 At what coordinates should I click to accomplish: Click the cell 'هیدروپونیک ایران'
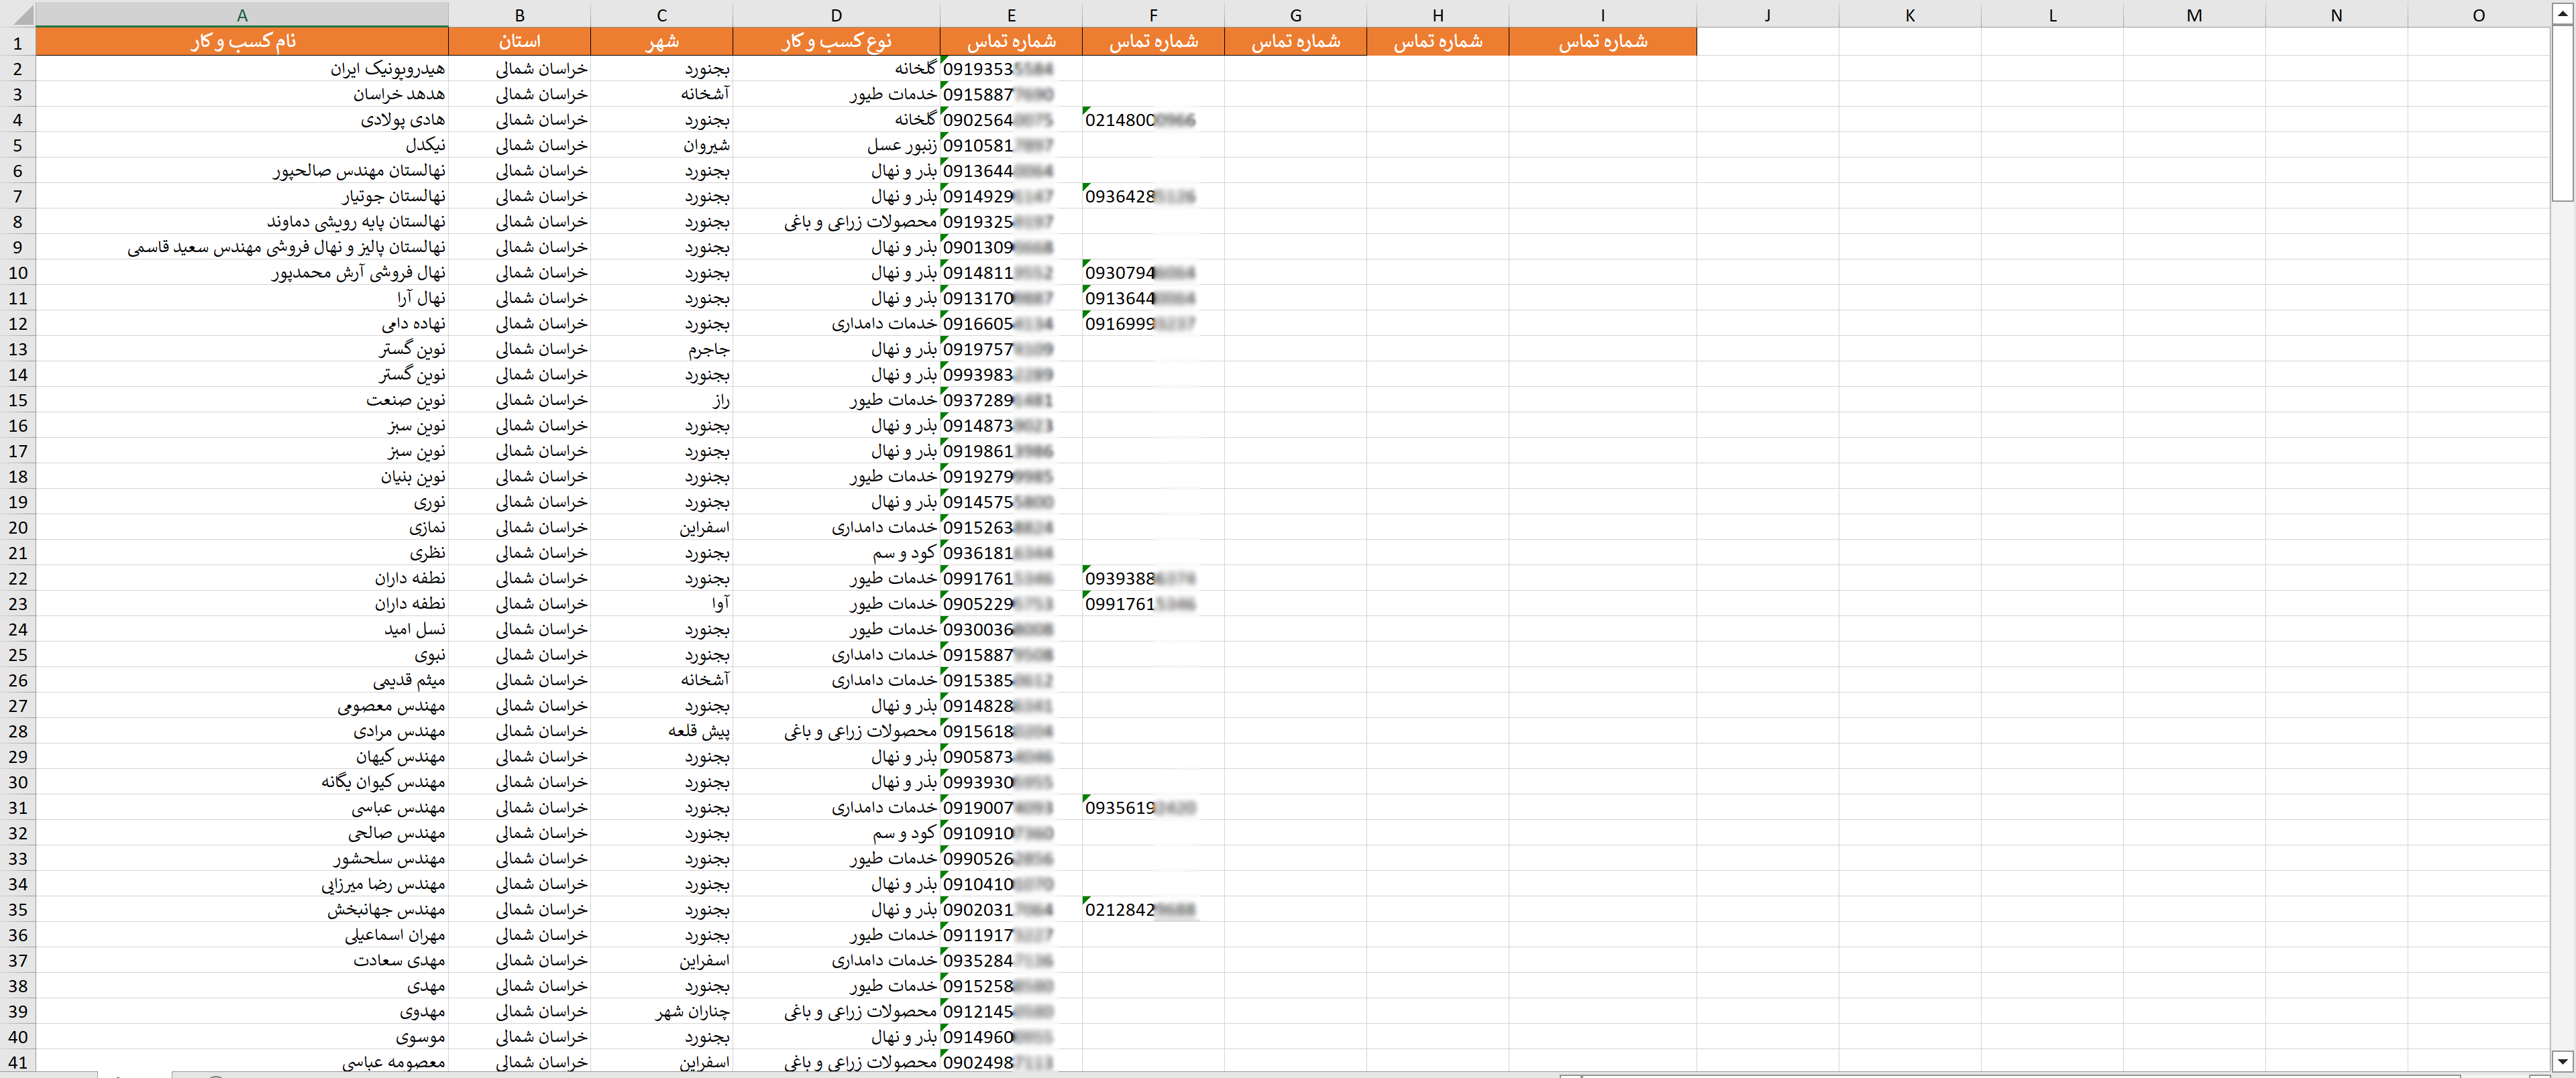point(242,69)
